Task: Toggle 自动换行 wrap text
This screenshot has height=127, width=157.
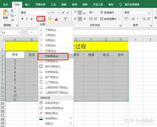Action: pos(107,13)
